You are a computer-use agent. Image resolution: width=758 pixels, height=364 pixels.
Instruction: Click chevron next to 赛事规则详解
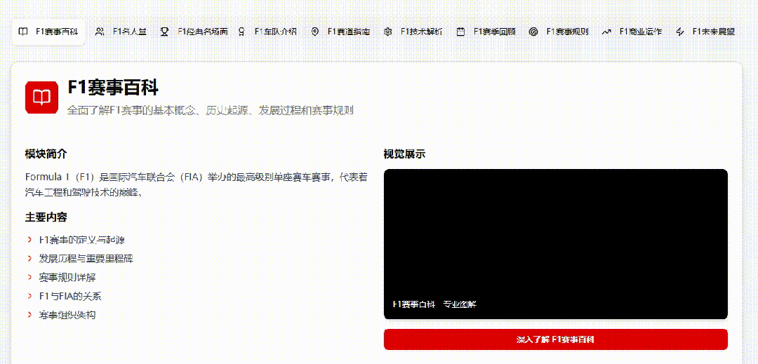(30, 277)
